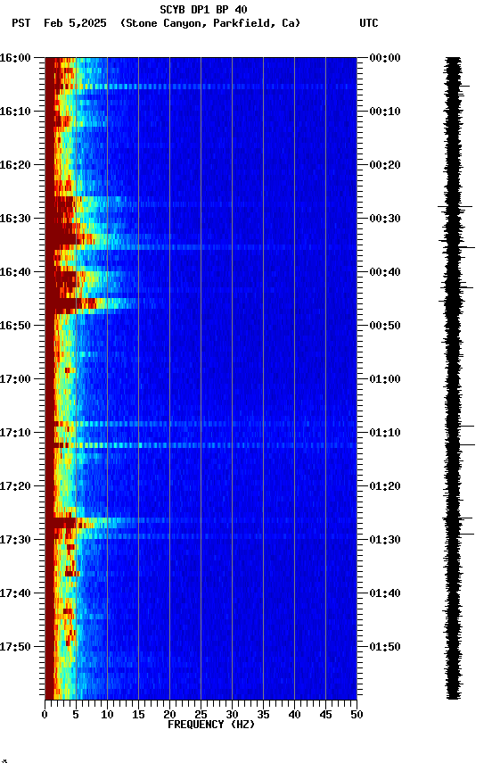Click the frequency axis label 15

click(x=138, y=715)
